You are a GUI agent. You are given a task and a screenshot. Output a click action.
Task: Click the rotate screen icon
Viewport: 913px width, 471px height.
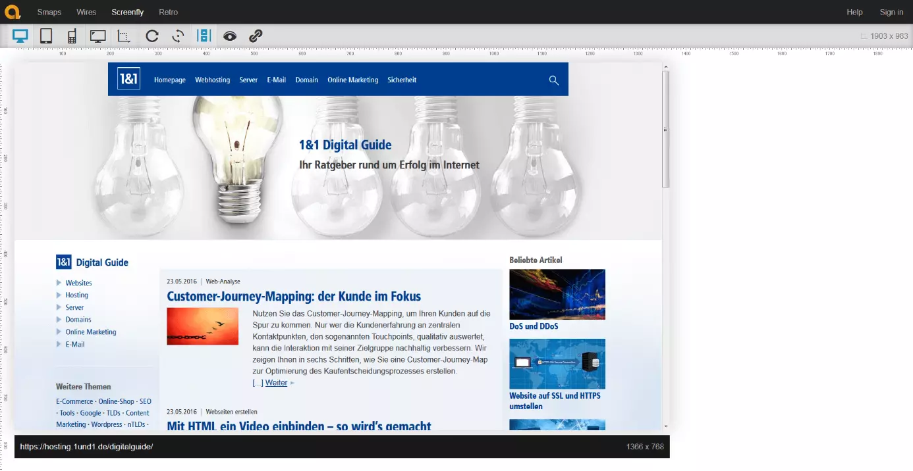[x=178, y=36]
